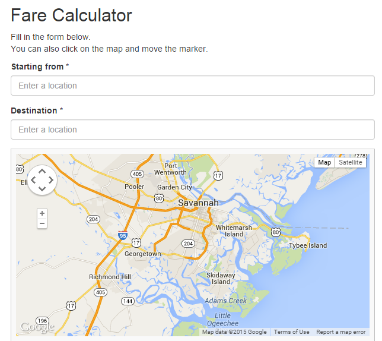This screenshot has width=382, height=341.
Task: Pan the map left with the arrow
Action: [x=33, y=180]
